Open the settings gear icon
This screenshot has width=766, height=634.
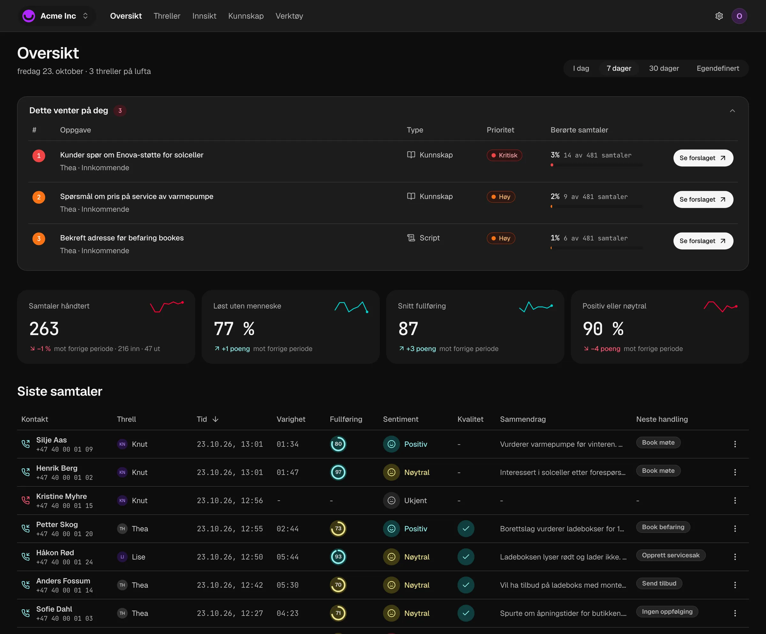tap(719, 16)
